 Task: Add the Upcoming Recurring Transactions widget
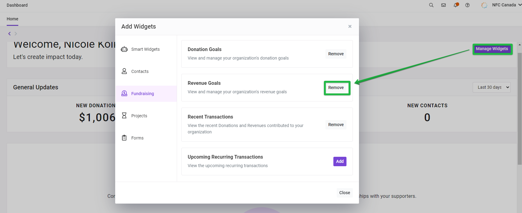(x=340, y=161)
